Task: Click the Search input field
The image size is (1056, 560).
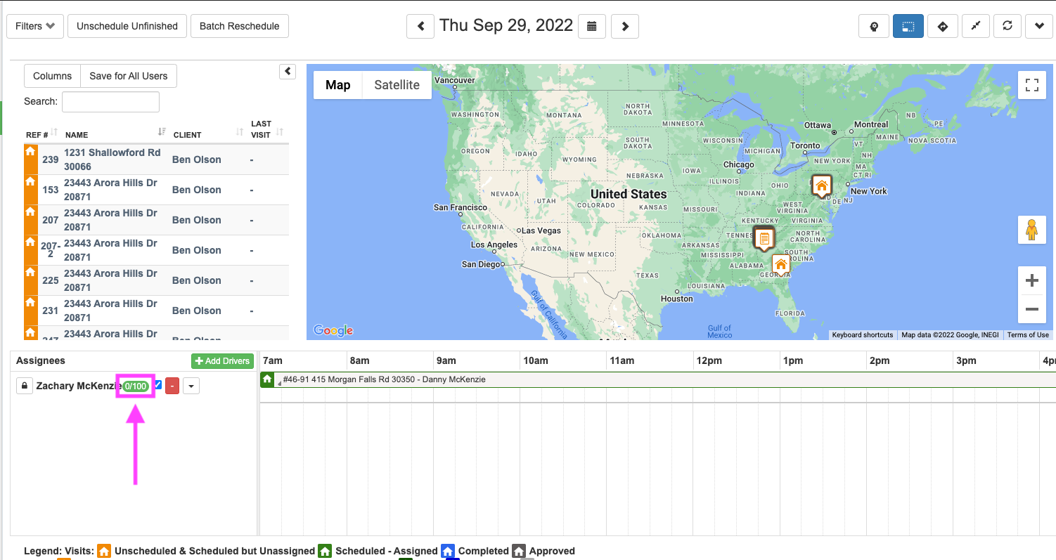Action: pos(110,101)
